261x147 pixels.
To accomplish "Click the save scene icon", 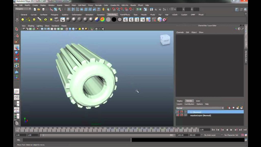I will pos(43,9).
